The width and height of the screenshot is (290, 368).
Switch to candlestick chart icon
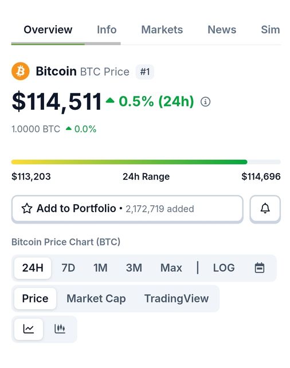pyautogui.click(x=60, y=328)
